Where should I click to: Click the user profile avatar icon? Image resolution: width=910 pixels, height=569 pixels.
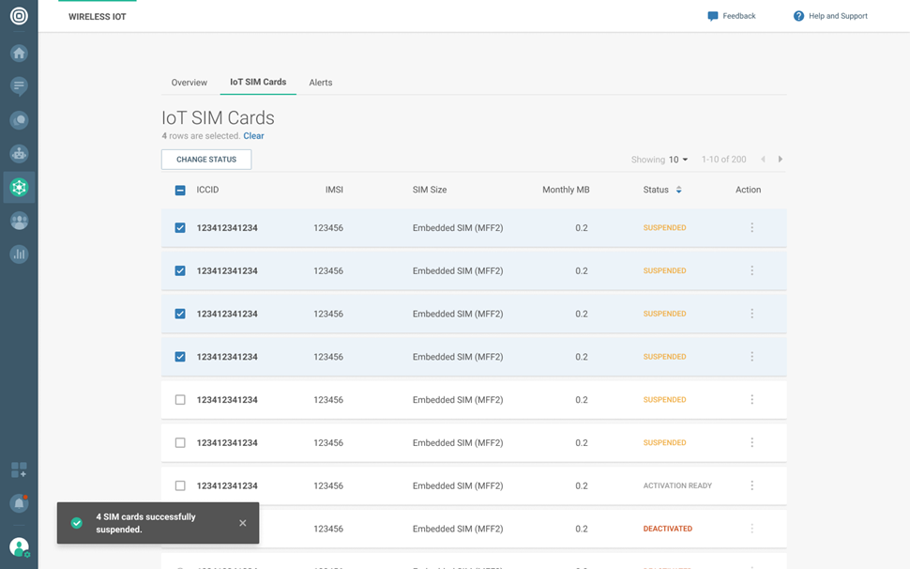(19, 546)
